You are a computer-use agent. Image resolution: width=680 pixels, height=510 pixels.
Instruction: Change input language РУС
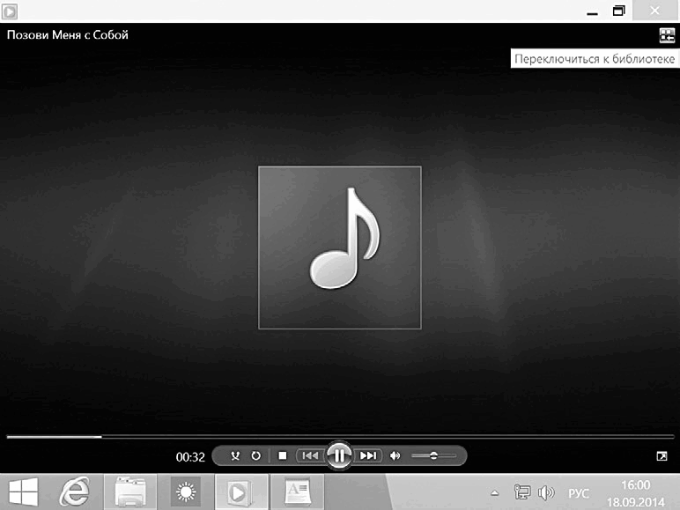pyautogui.click(x=579, y=493)
